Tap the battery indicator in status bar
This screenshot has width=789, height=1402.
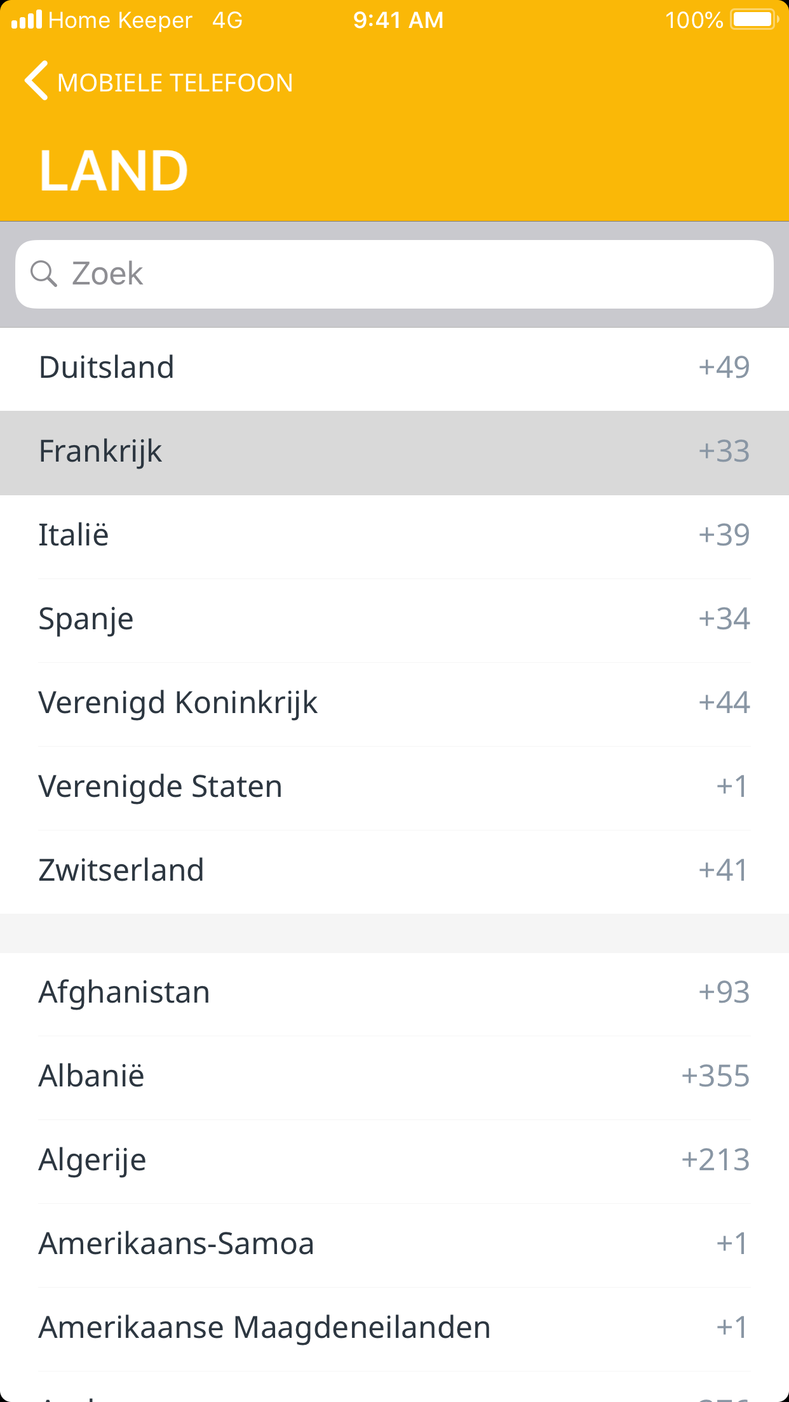click(x=753, y=20)
